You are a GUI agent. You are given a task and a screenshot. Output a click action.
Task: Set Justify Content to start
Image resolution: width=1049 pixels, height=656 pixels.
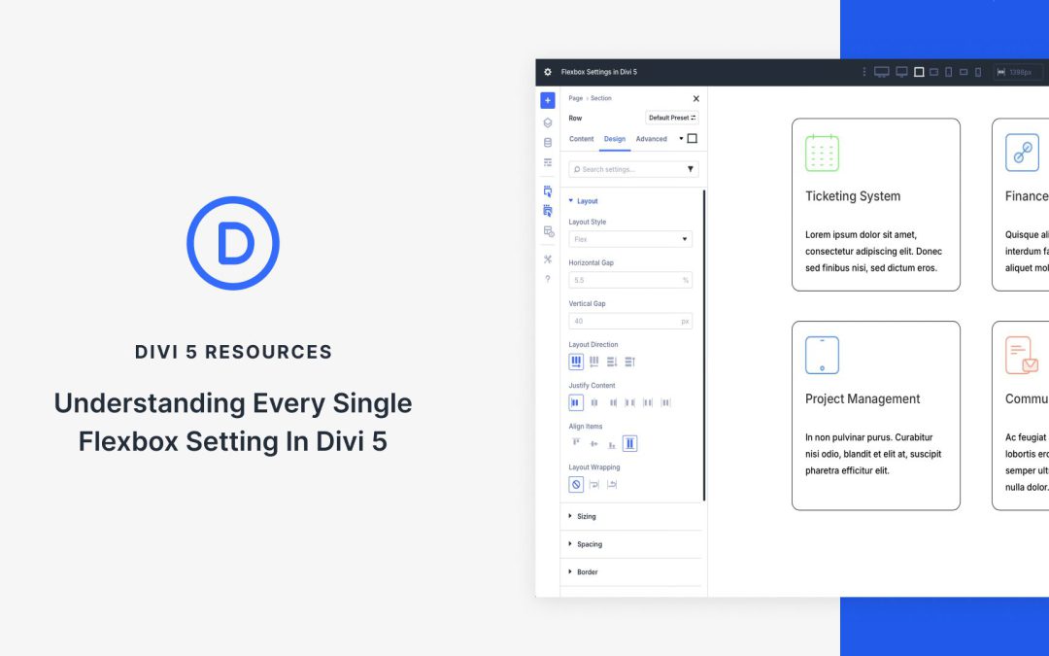click(576, 403)
